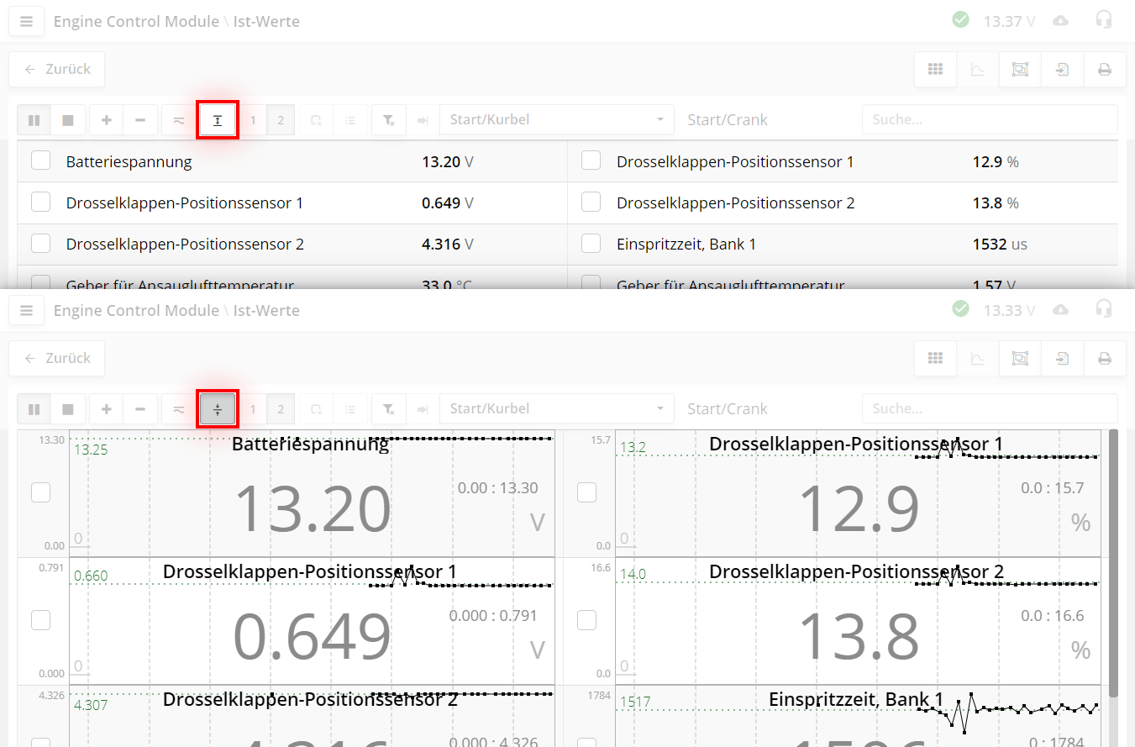
Task: Check Batteriespannung graph tile checkbox
Action: click(x=40, y=492)
